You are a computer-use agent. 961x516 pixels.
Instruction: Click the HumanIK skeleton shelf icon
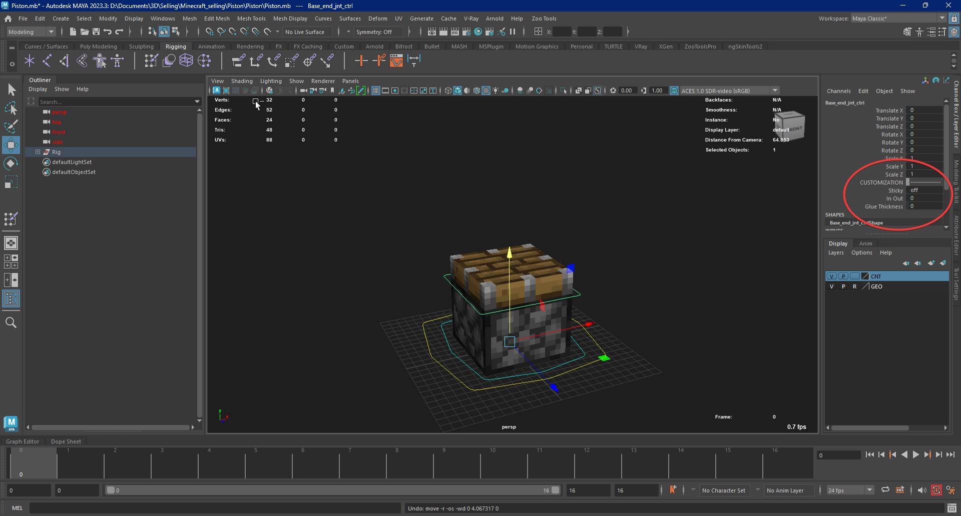118,61
